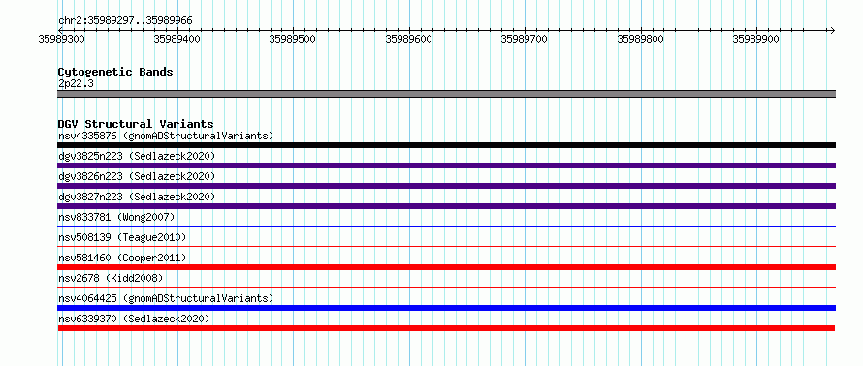Click the 35989300 ruler tick label
The image size is (863, 366).
click(x=62, y=39)
